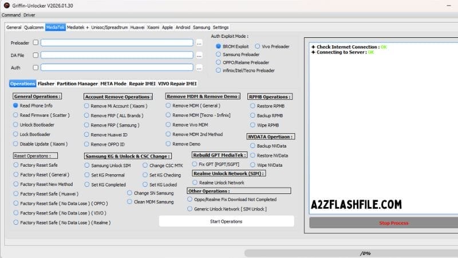Switch to the Huawei tab
Viewport: 458px width, 258px height.
coord(137,27)
